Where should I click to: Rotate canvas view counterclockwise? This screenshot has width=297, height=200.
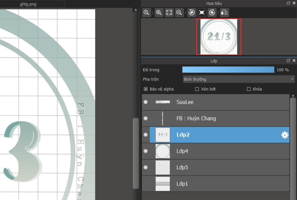pos(192,13)
